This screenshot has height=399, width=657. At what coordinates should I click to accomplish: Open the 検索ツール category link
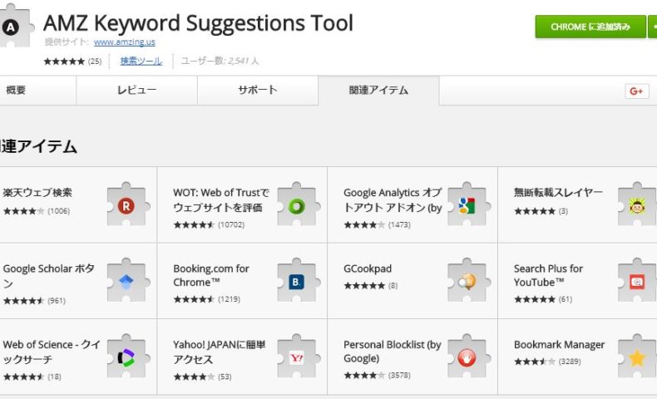coord(141,62)
